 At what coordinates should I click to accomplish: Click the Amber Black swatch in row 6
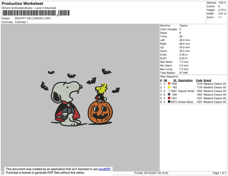click(x=169, y=102)
